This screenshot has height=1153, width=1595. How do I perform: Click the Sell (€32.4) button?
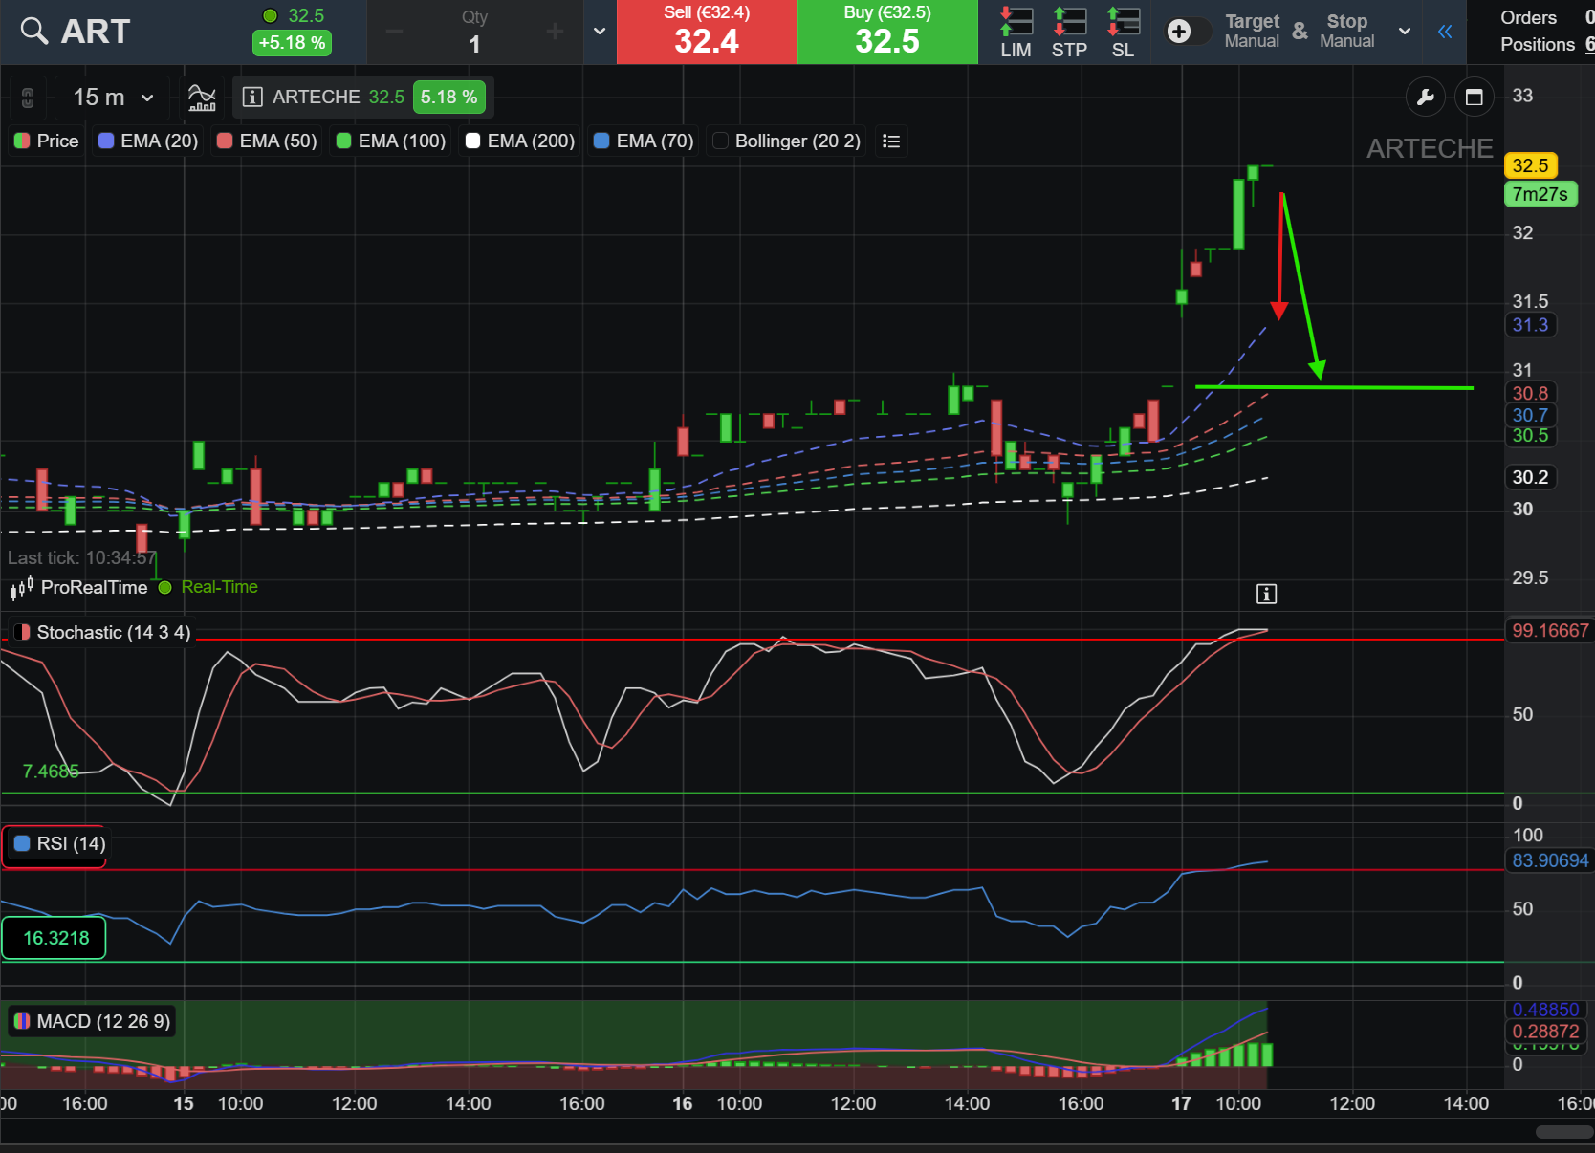tap(707, 32)
